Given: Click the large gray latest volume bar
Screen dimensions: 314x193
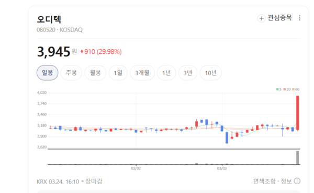Looking at the screenshot, I should (x=298, y=158).
